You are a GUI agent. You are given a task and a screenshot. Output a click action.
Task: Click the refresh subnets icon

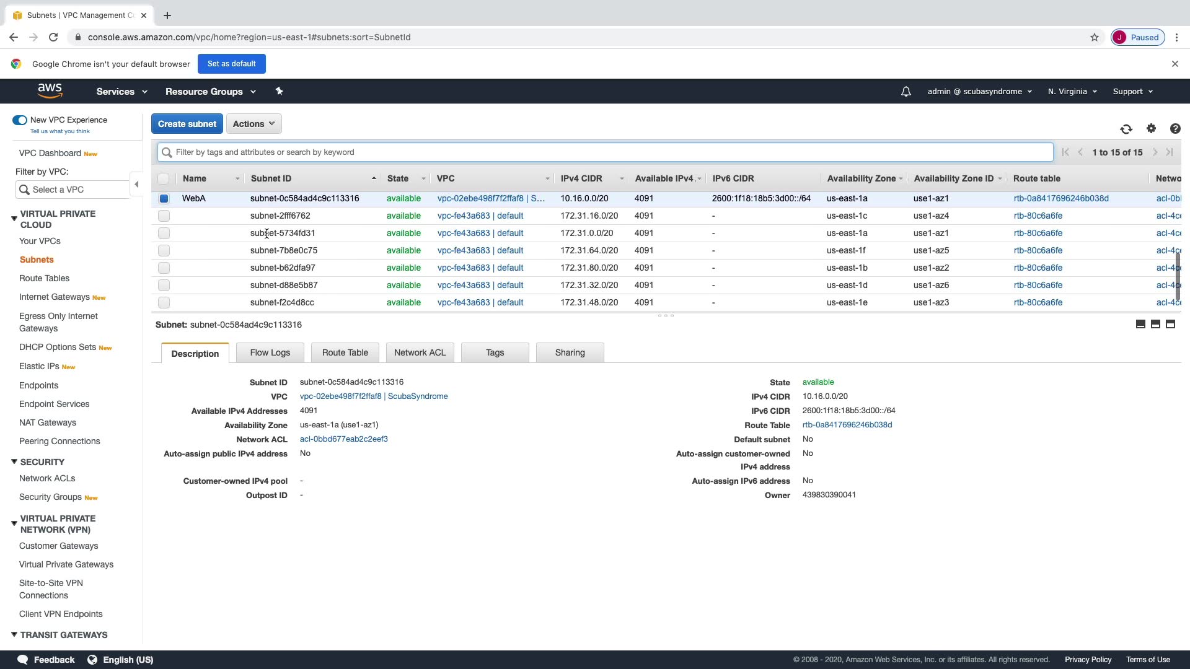tap(1126, 129)
